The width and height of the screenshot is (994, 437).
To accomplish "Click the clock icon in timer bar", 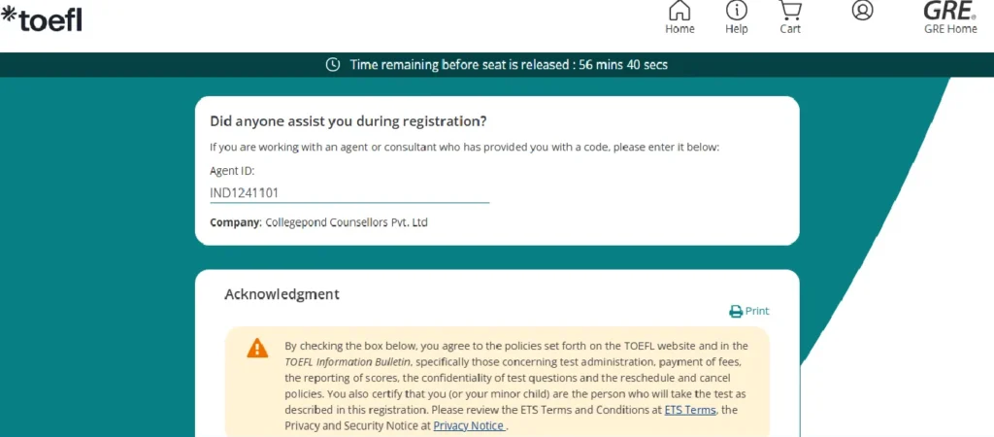I will 333,65.
